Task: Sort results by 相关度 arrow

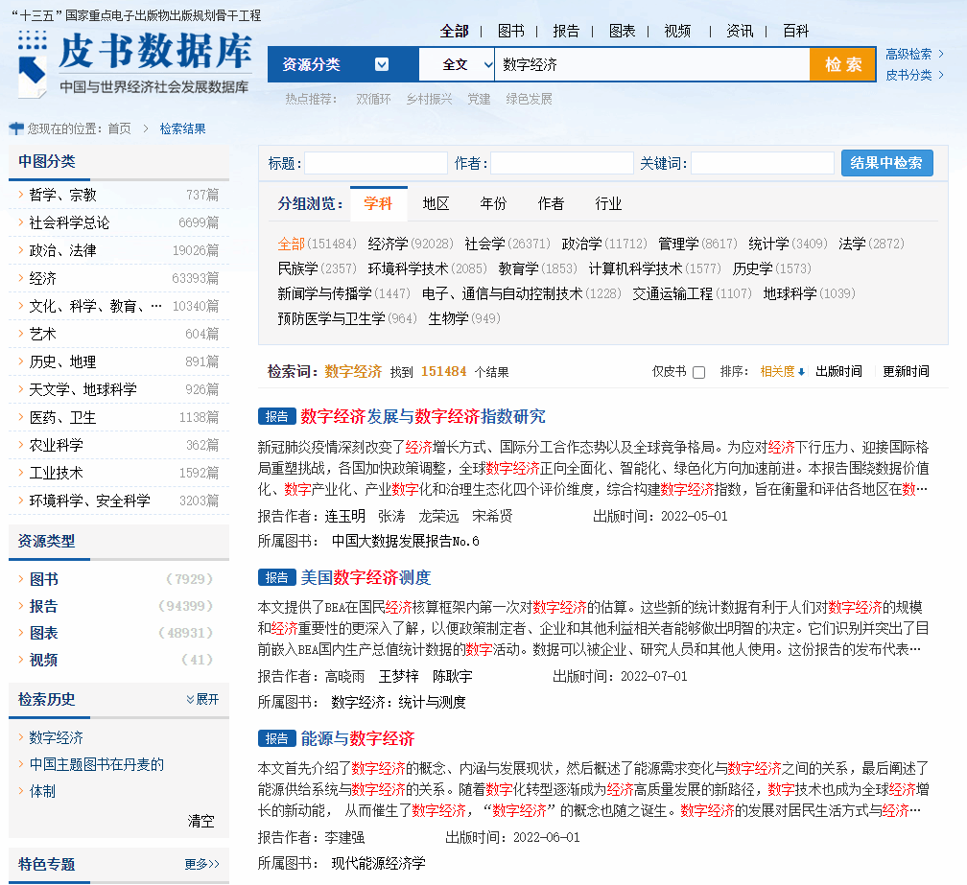Action: (801, 372)
